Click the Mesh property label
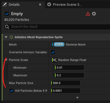Screen dimensions: 110x103 click(13, 44)
